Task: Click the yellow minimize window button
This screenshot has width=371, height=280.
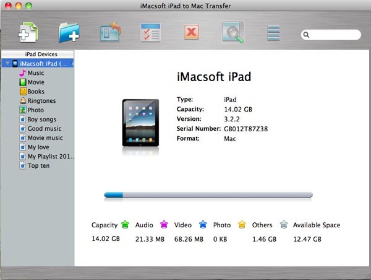Action: [19, 6]
